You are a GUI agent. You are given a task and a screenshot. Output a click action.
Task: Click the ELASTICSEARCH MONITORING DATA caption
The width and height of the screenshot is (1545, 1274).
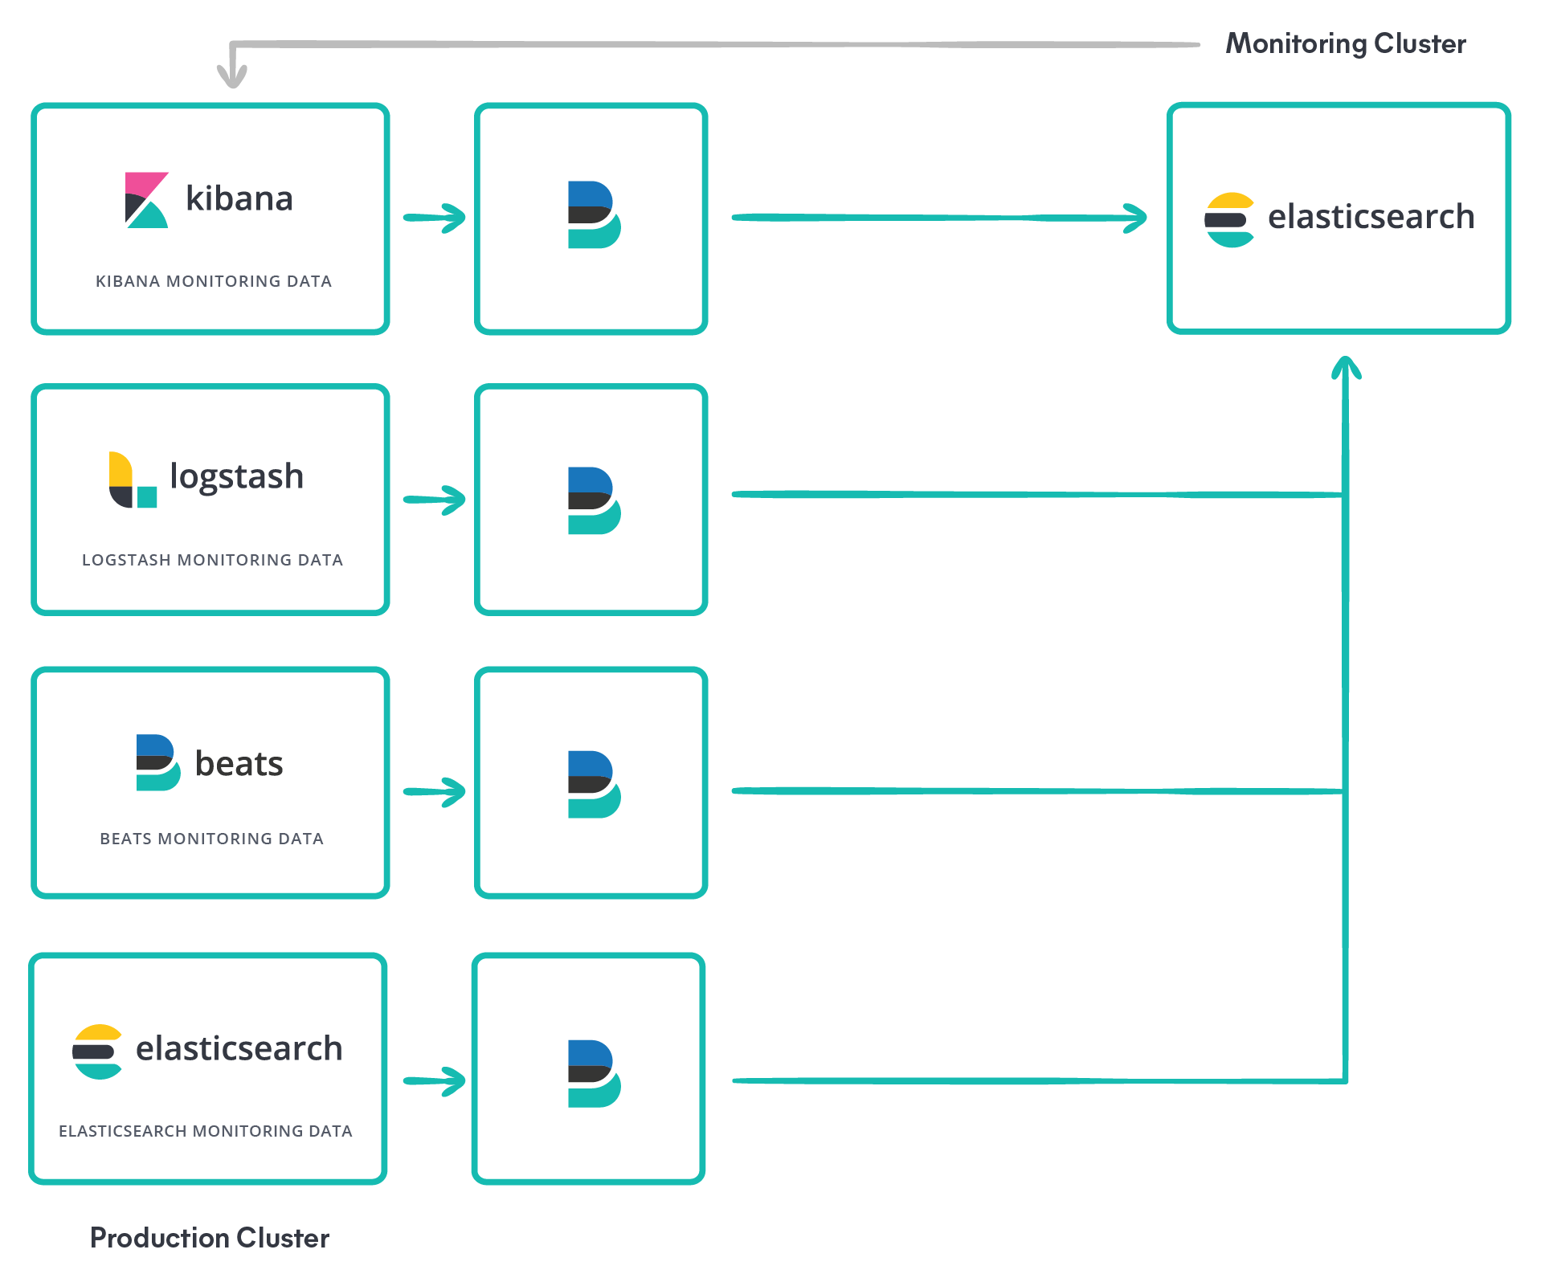click(x=205, y=1131)
